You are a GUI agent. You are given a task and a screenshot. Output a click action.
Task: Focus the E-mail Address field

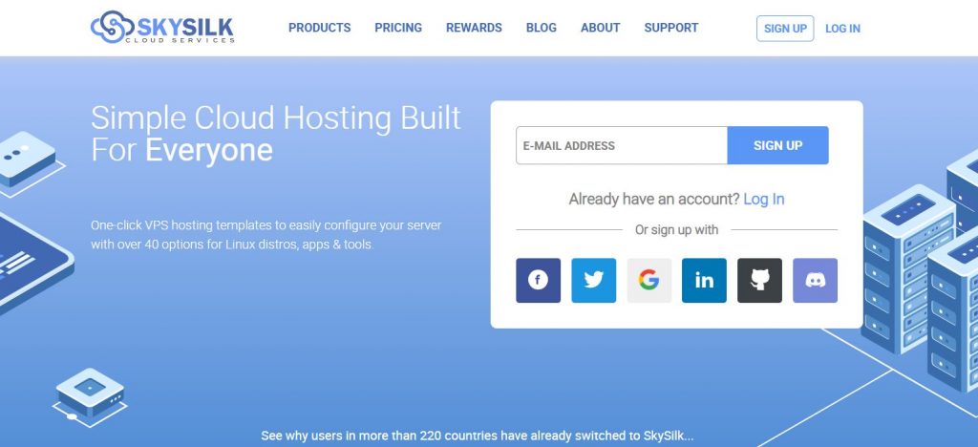(621, 145)
